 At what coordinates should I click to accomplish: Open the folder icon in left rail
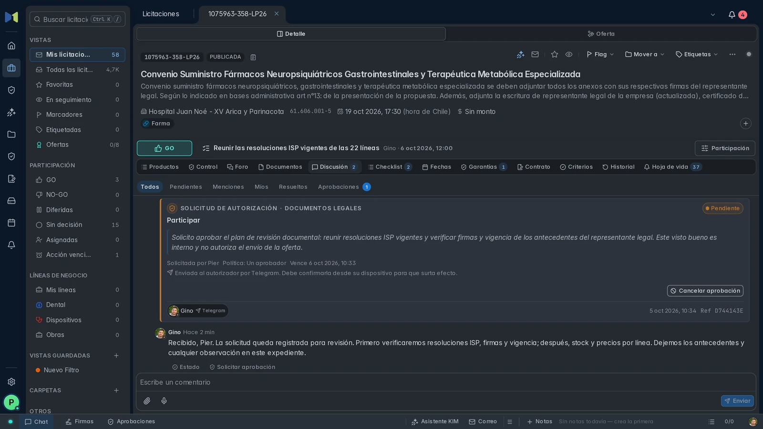tap(11, 134)
